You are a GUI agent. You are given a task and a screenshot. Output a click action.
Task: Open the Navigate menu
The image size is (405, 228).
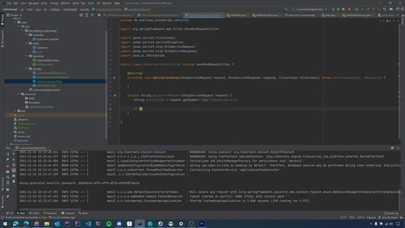coord(34,3)
